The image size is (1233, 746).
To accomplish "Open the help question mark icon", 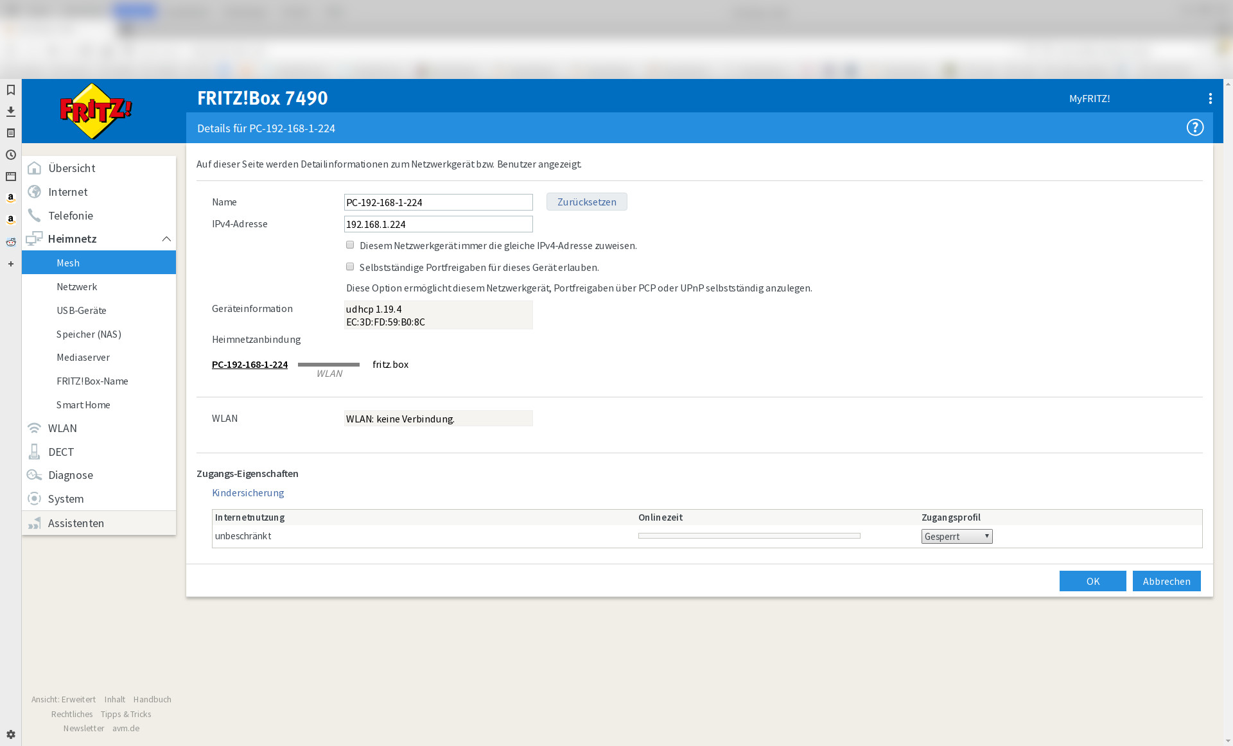I will click(1194, 128).
